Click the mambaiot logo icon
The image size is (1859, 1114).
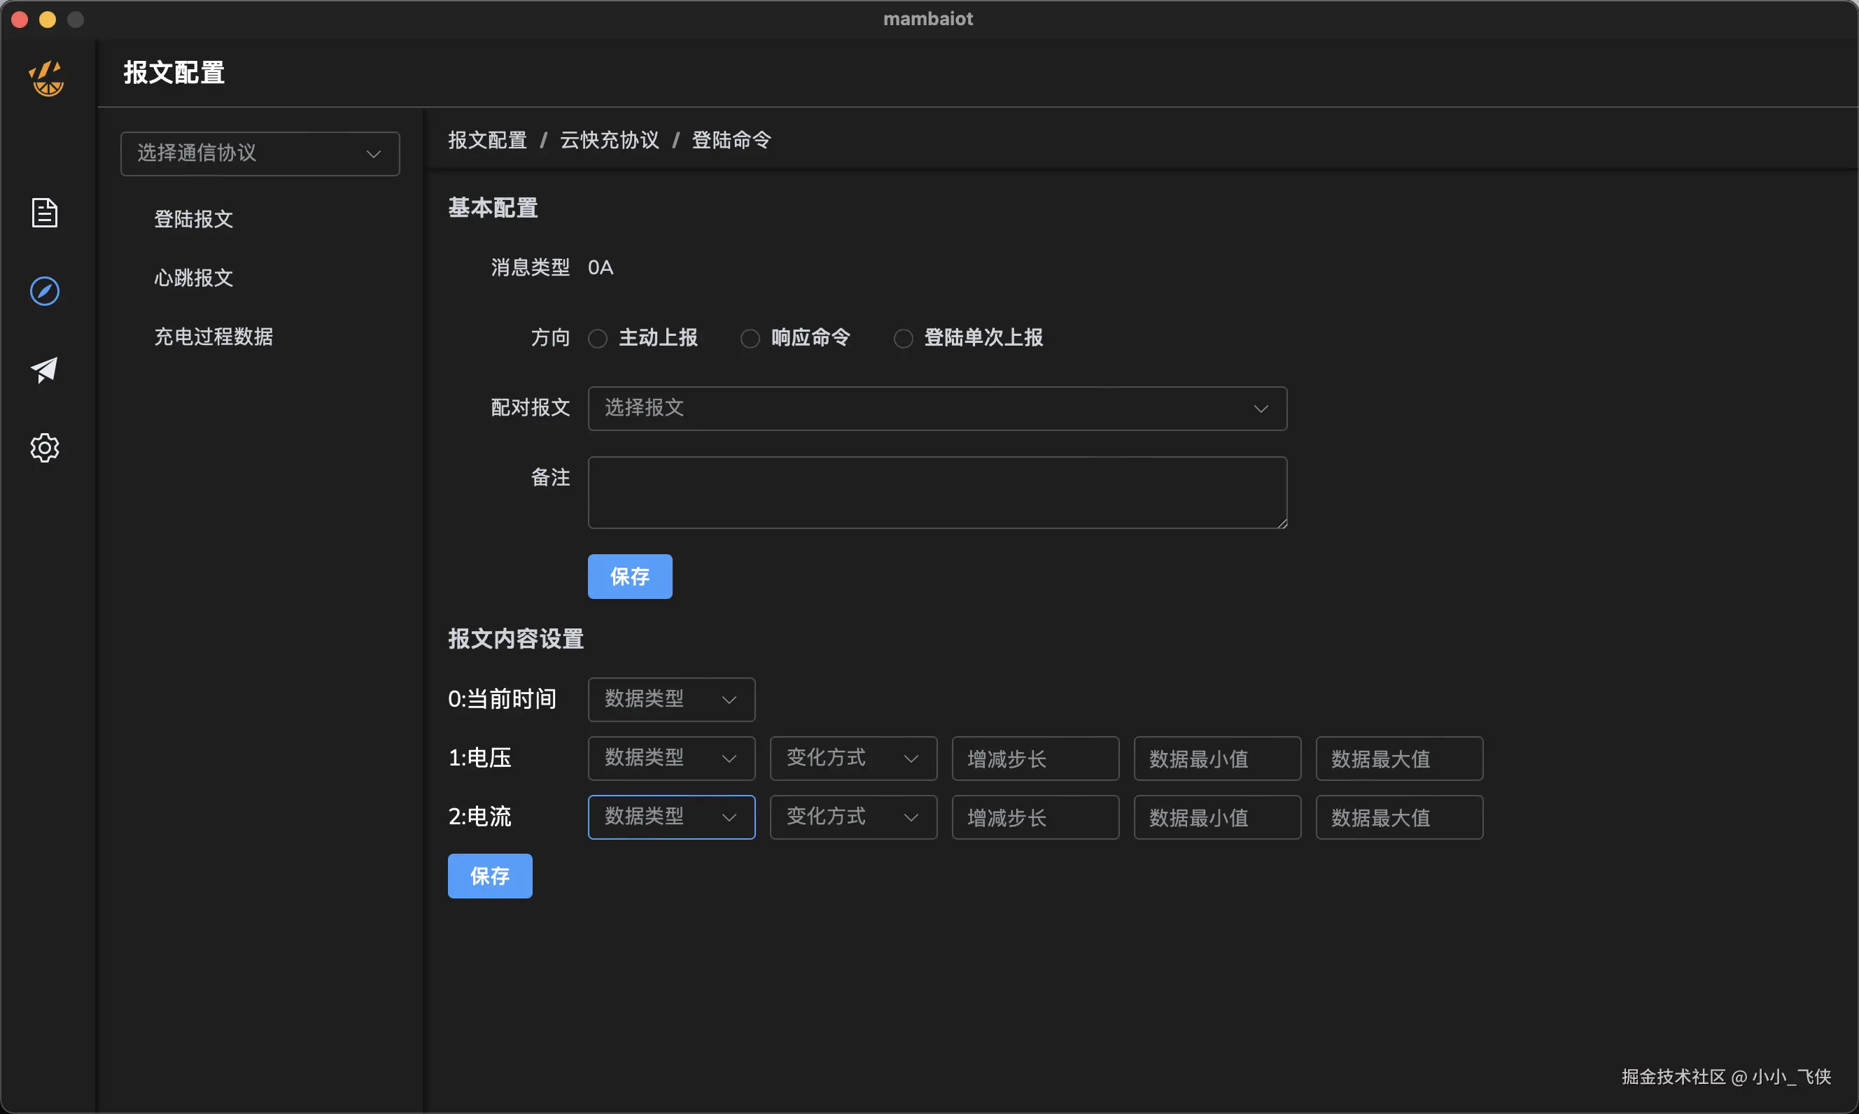(x=47, y=78)
